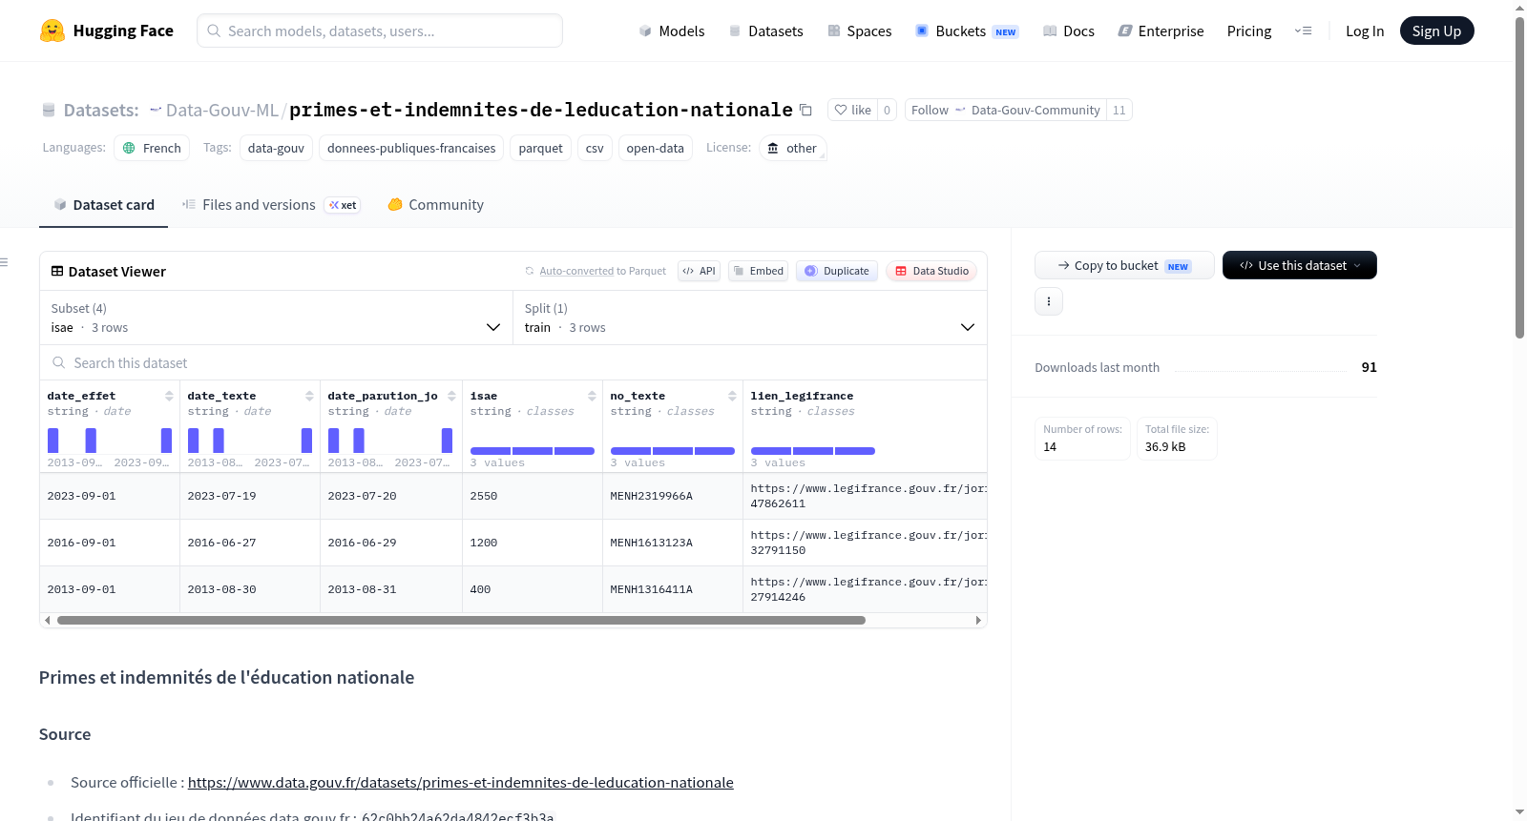Open the Pricing page
This screenshot has height=821, width=1527.
1249,31
